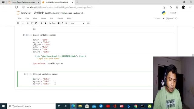Rename the notebook title Untitled4
Screen dimensions: 194x109
pos(39,13)
